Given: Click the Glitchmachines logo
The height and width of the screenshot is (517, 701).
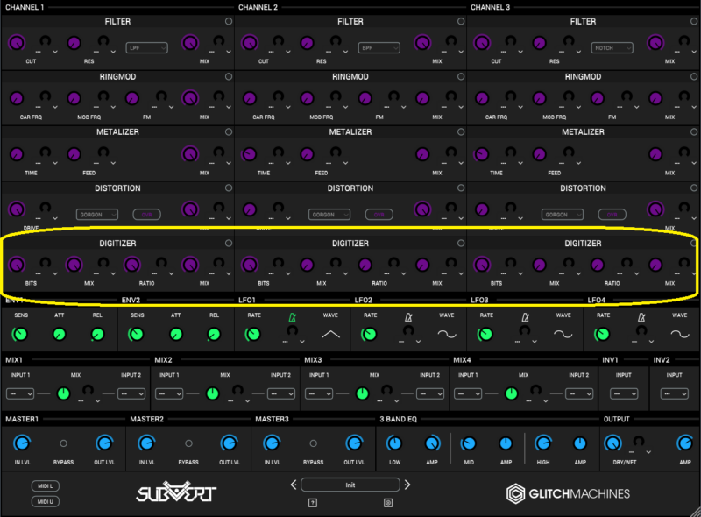Looking at the screenshot, I should tap(568, 494).
